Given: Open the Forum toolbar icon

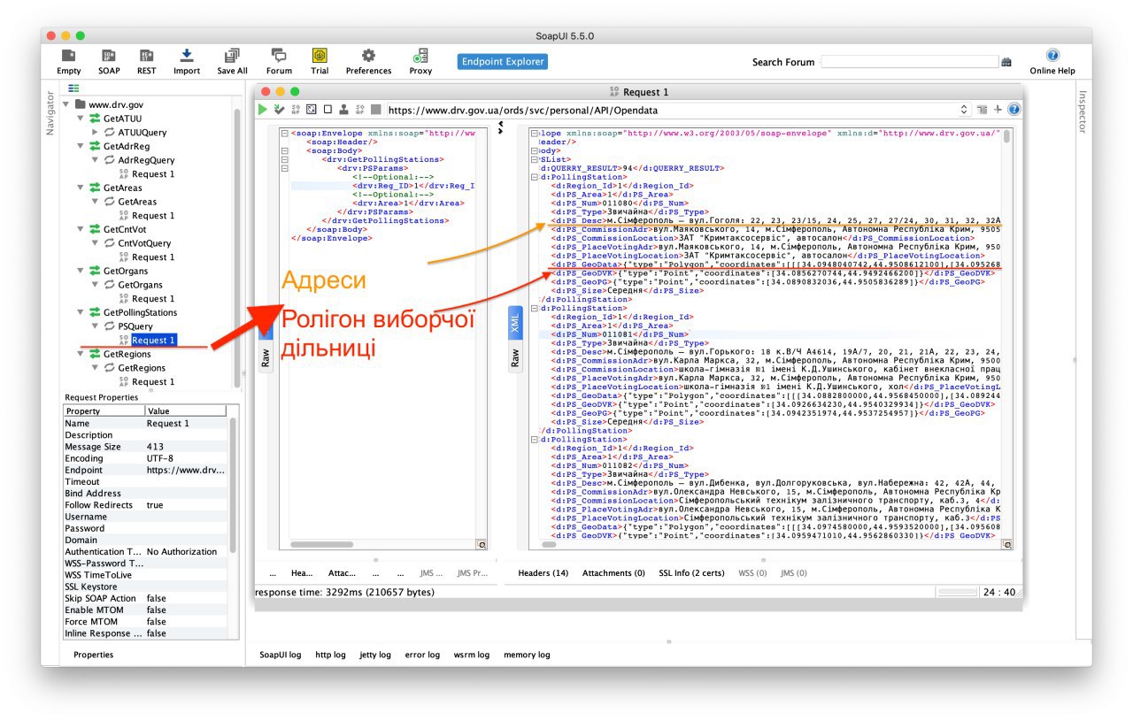Looking at the screenshot, I should (x=279, y=56).
